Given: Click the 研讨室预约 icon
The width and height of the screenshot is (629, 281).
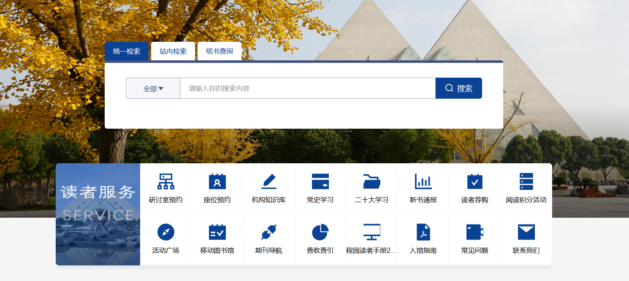Looking at the screenshot, I should pyautogui.click(x=166, y=181).
